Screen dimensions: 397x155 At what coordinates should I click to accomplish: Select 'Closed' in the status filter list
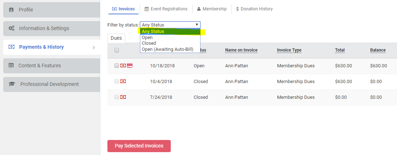[x=149, y=43]
